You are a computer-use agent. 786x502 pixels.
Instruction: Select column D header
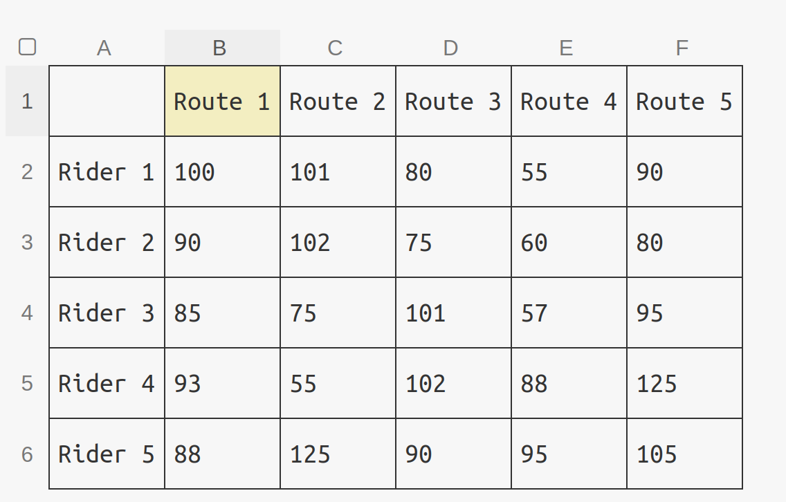(x=453, y=48)
